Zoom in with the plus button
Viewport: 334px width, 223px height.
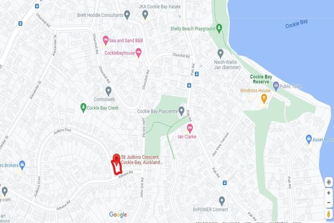328,193
